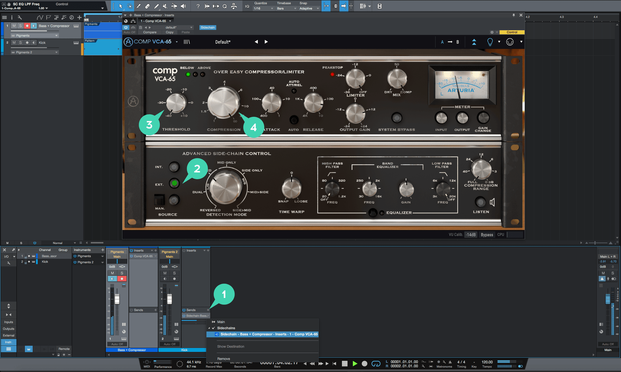Solo the Kick mixer channel
The image size is (621, 372).
coord(174,273)
